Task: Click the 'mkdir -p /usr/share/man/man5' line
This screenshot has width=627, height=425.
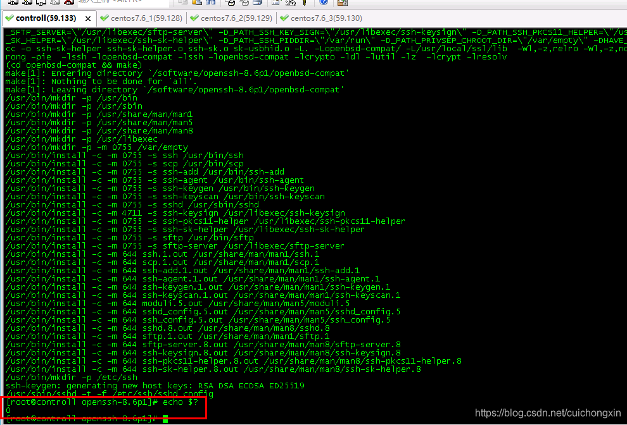Action: tap(99, 123)
